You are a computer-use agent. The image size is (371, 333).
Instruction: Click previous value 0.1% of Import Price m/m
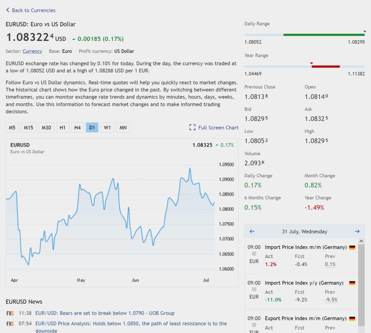330,264
